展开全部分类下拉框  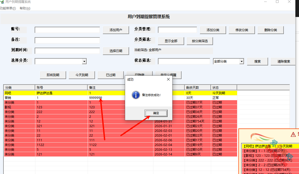point(241,61)
